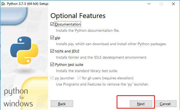Click the disabled maximize button
The height and width of the screenshot is (110, 180).
161,4
